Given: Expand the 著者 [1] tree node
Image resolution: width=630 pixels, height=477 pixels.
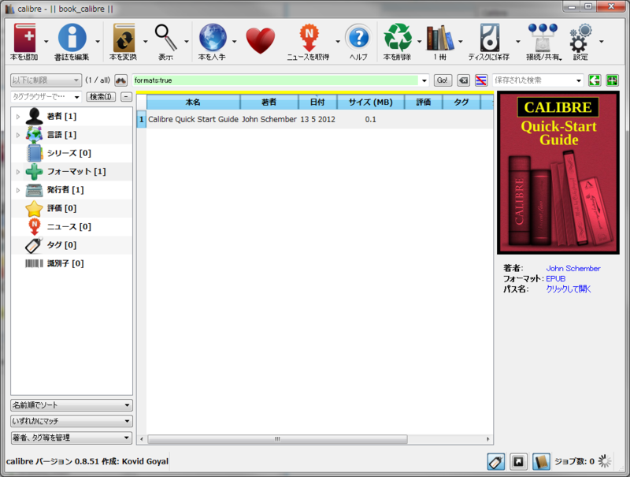Looking at the screenshot, I should tap(17, 117).
